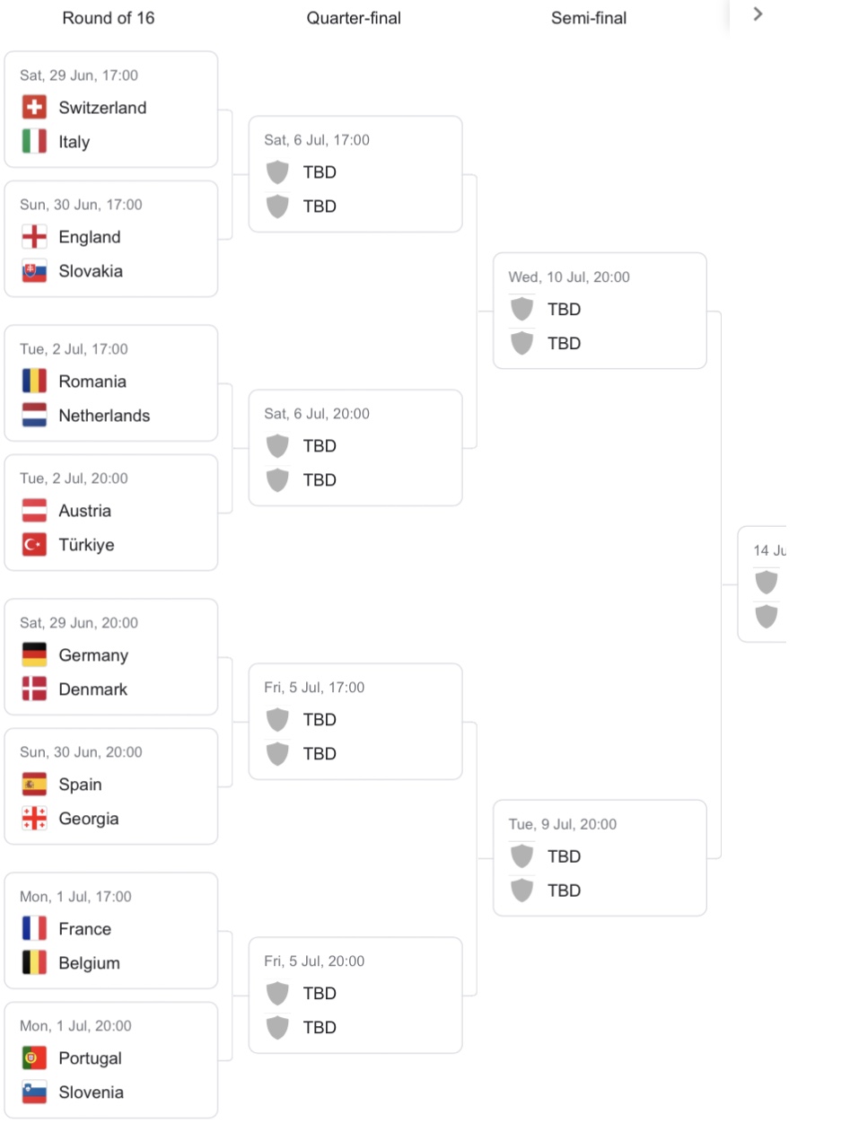The width and height of the screenshot is (841, 1132).
Task: Click the Spain flag icon
Action: (x=34, y=785)
